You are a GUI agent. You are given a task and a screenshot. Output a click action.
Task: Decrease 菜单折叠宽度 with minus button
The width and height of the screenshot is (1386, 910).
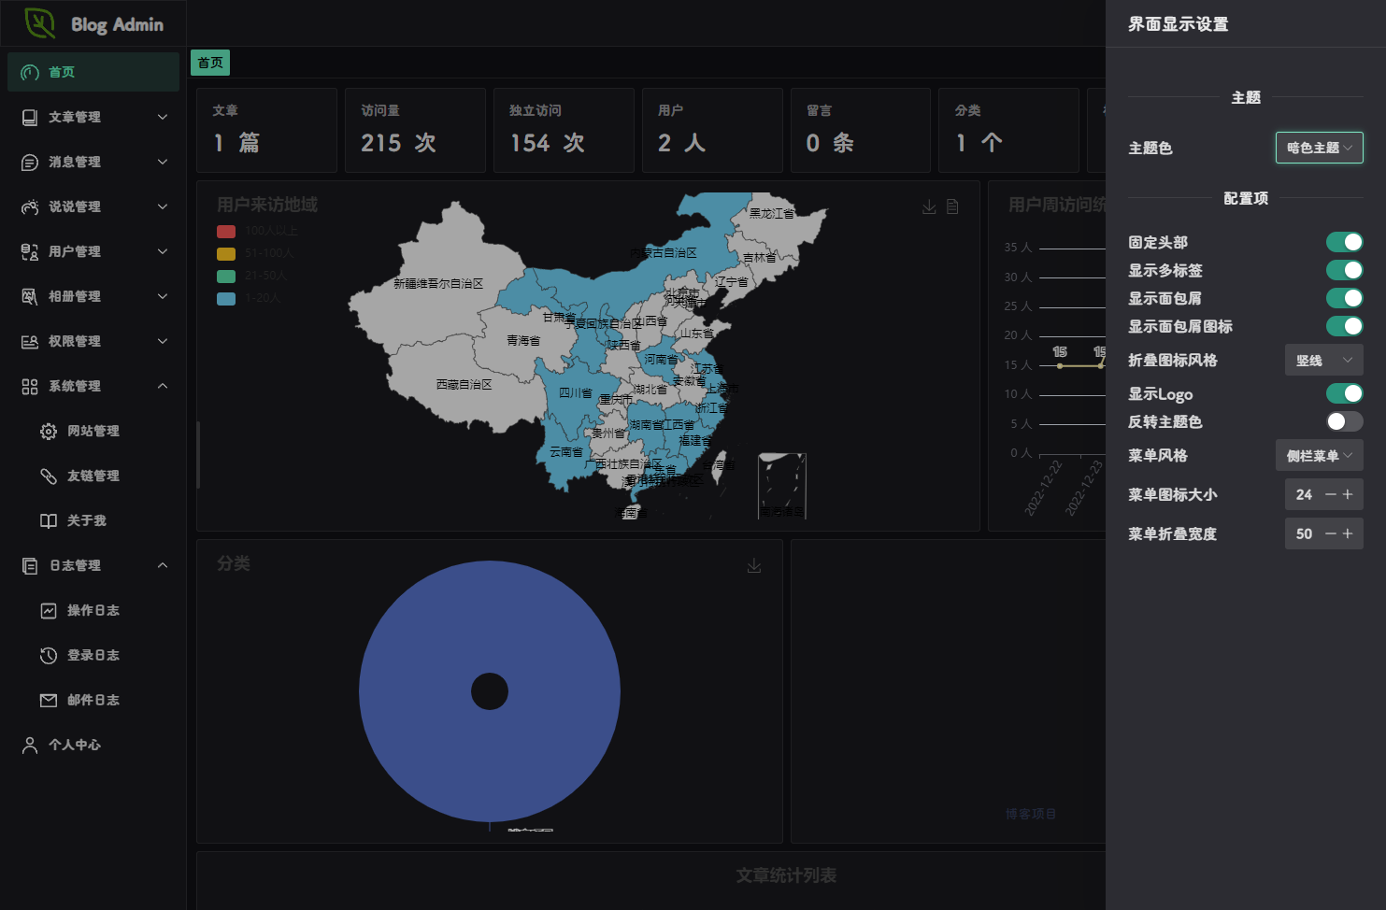click(x=1331, y=533)
